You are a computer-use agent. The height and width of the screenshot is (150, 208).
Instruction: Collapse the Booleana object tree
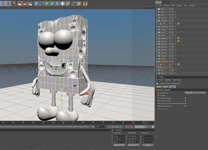(x=157, y=62)
